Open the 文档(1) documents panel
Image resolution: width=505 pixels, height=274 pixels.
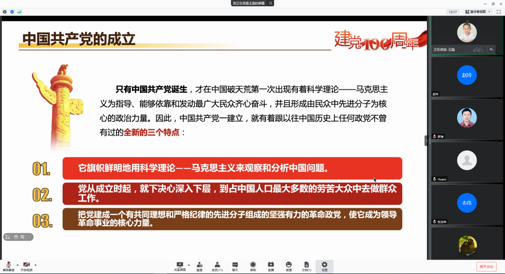(x=307, y=265)
